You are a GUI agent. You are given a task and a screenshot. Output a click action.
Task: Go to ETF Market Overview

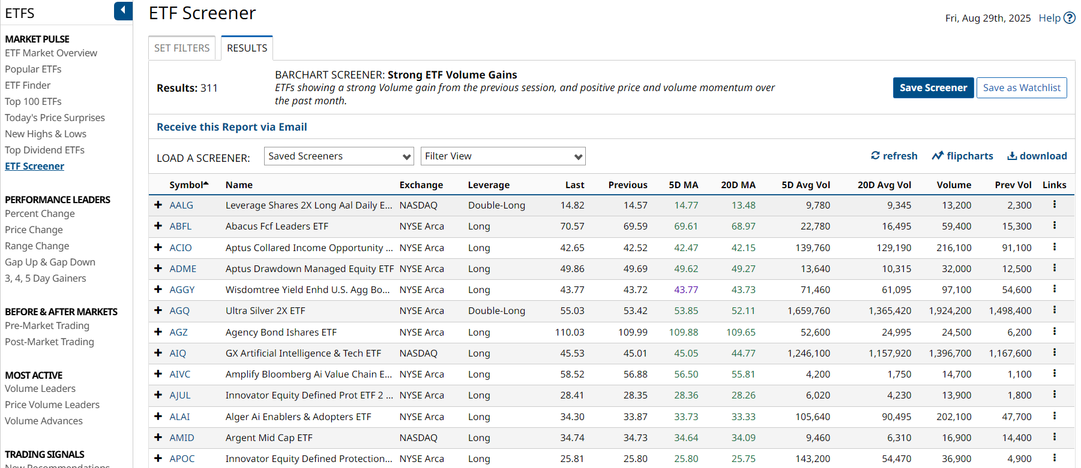coord(51,53)
